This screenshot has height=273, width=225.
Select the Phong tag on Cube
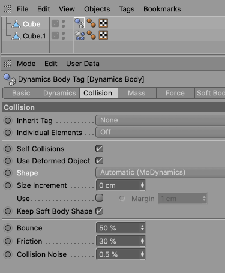coord(91,23)
